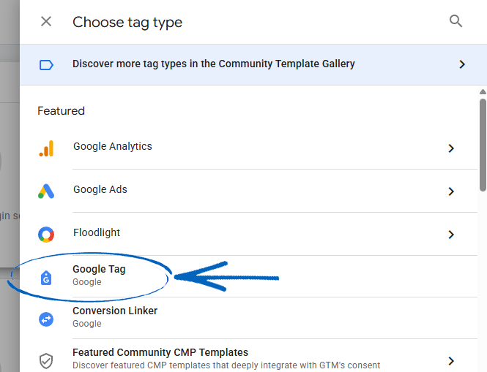Image resolution: width=487 pixels, height=372 pixels.
Task: Open Discover more tag types banner text
Action: (x=213, y=64)
